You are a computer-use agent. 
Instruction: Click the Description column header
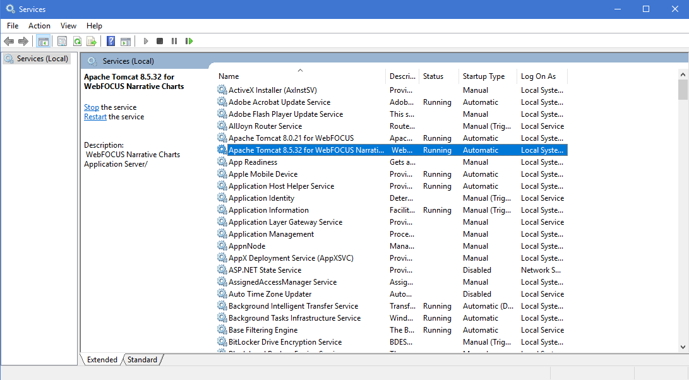coord(402,76)
